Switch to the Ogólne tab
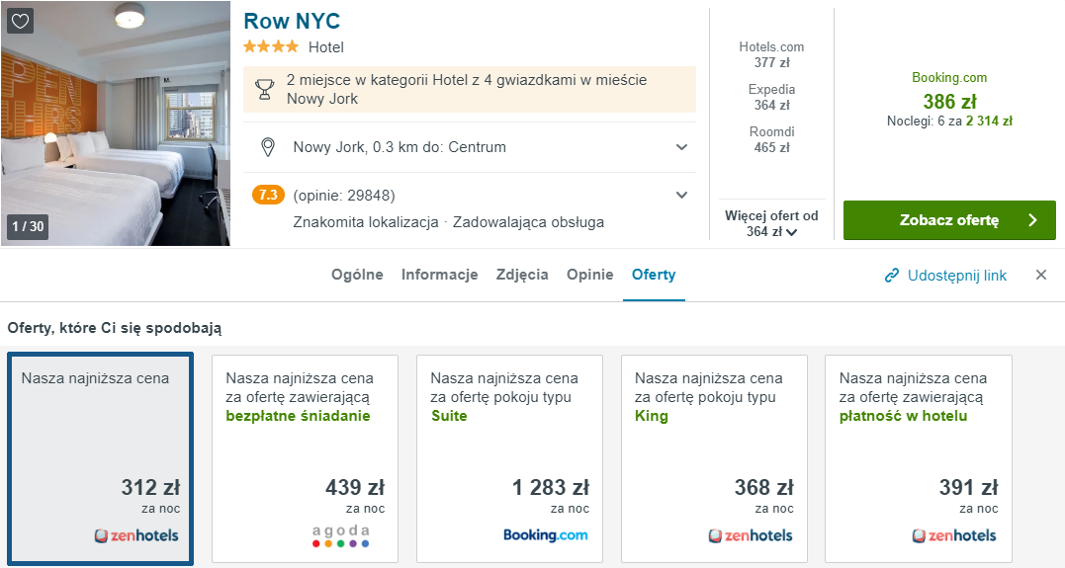 coord(357,275)
